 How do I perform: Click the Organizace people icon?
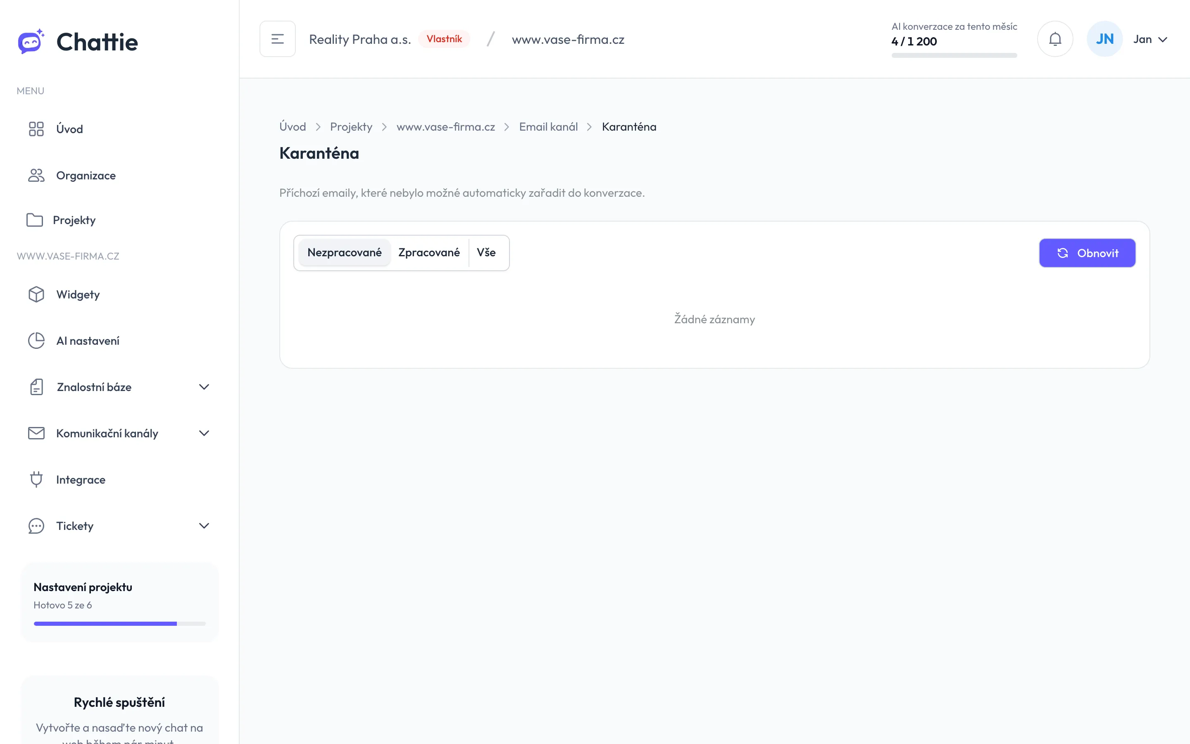[36, 175]
